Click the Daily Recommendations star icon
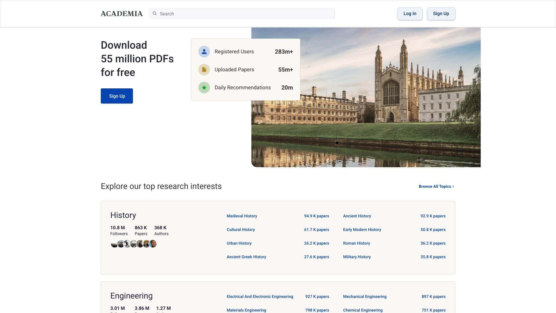This screenshot has height=313, width=556. click(204, 87)
